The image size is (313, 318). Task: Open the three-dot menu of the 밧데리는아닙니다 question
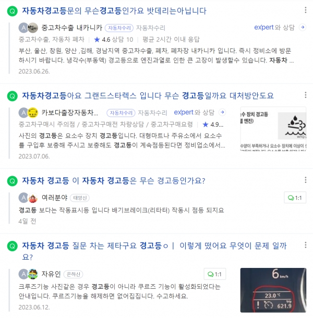[306, 10]
